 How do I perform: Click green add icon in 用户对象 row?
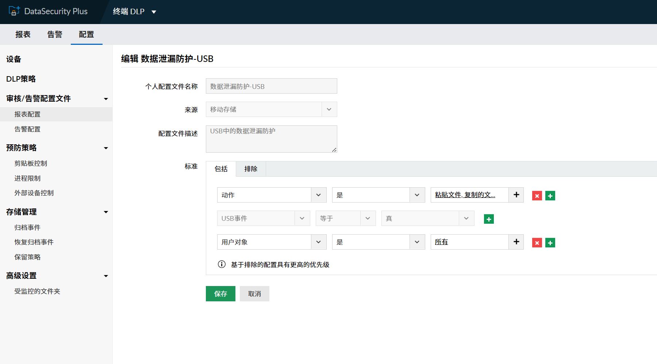[x=550, y=243]
